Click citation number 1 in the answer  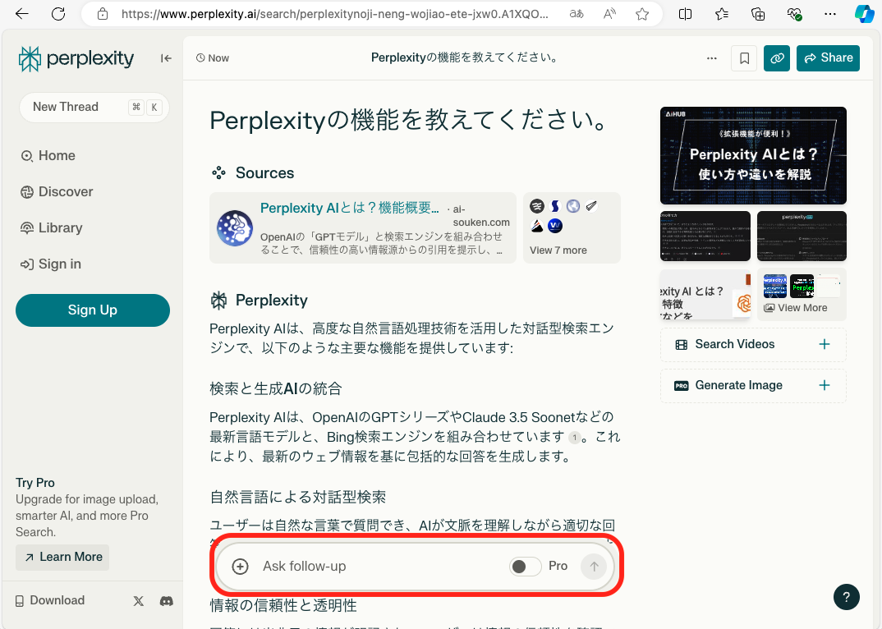click(574, 437)
